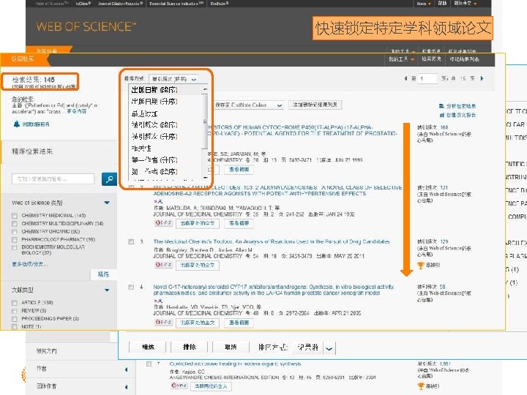Click 更多选项/分类 link under categories
The width and height of the screenshot is (527, 395).
click(x=29, y=264)
